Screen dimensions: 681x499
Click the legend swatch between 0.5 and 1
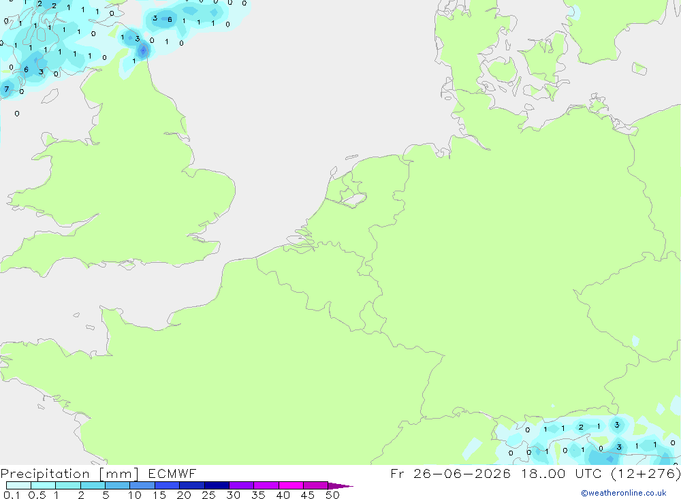[x=44, y=485]
